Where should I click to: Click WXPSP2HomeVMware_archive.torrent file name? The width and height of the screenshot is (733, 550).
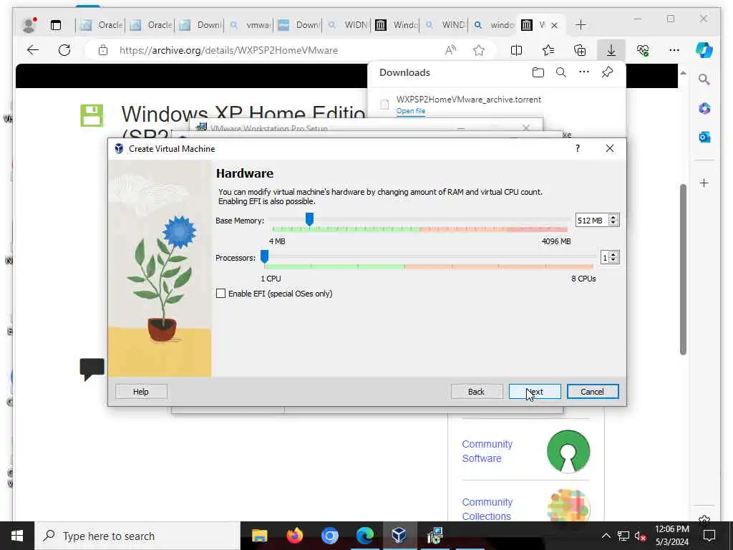[x=468, y=99]
